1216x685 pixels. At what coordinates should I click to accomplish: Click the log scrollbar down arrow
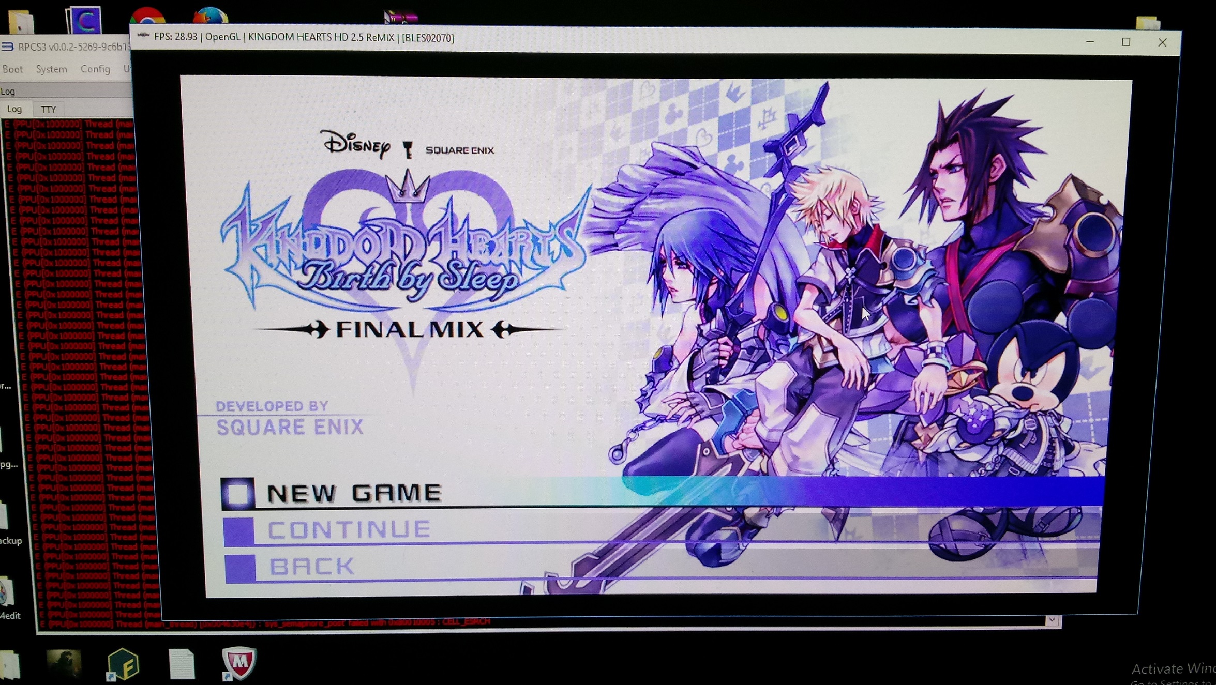click(x=1052, y=620)
